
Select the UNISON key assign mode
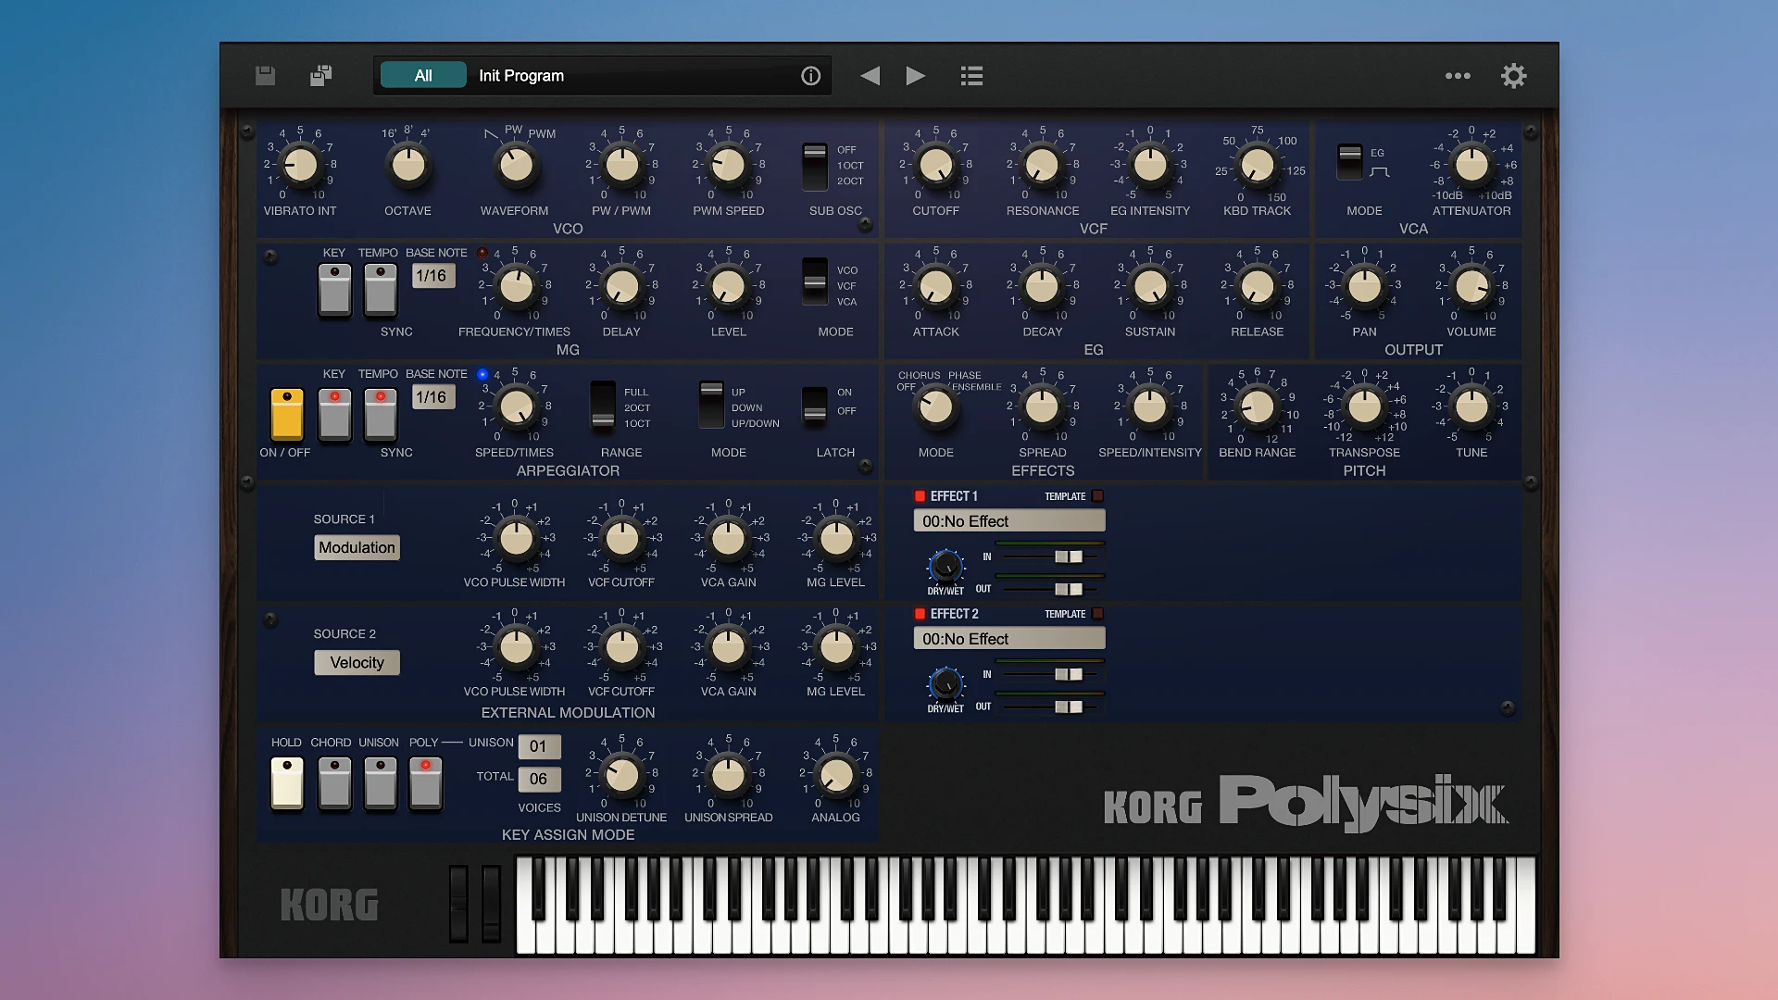[380, 783]
